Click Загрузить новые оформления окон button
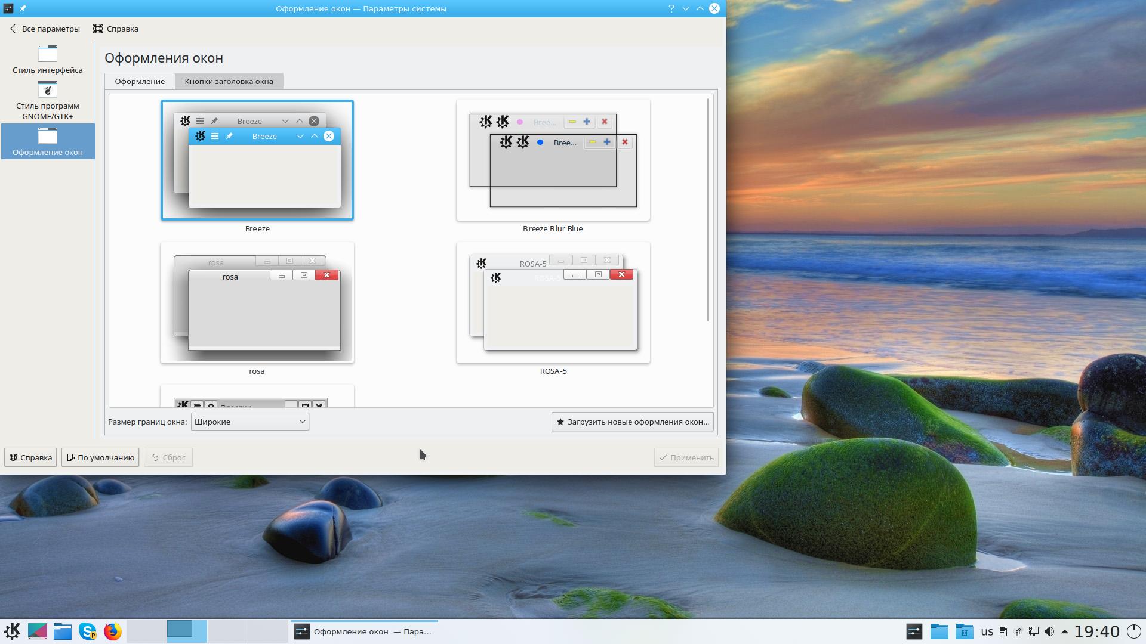Viewport: 1146px width, 644px height. click(632, 422)
